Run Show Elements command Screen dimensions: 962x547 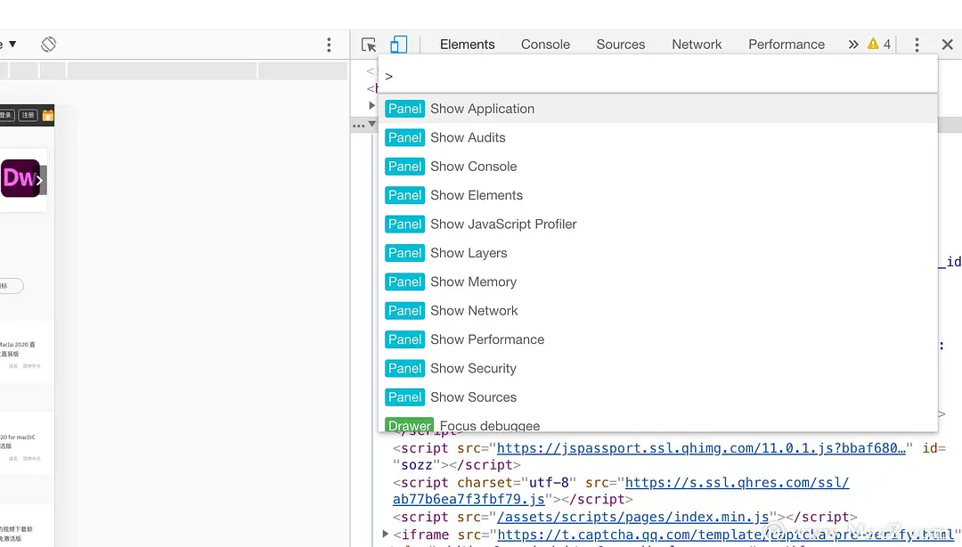[657, 195]
